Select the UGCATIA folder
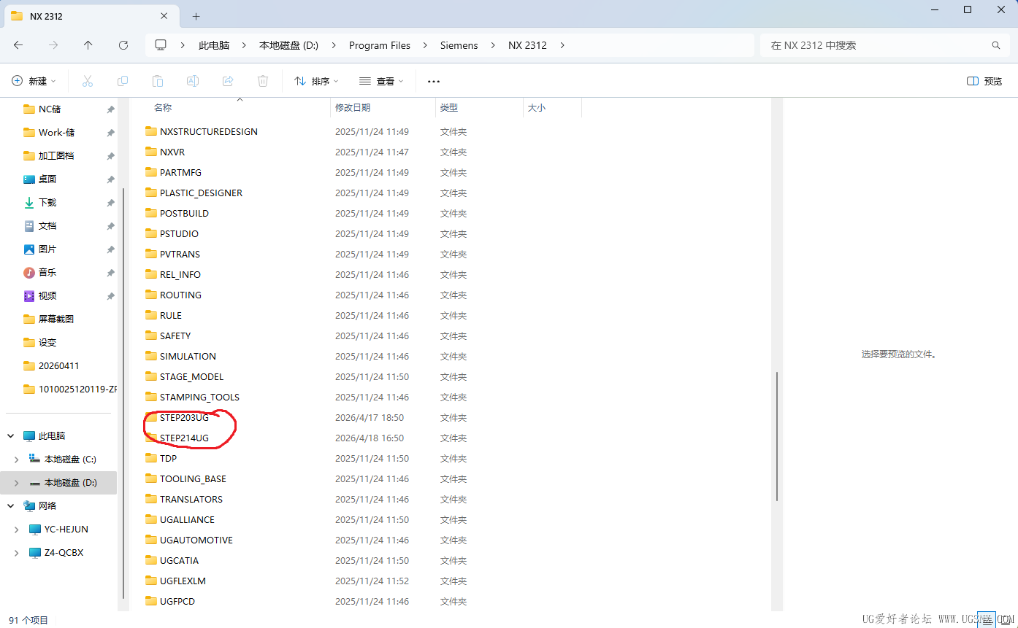The width and height of the screenshot is (1018, 628). (179, 561)
